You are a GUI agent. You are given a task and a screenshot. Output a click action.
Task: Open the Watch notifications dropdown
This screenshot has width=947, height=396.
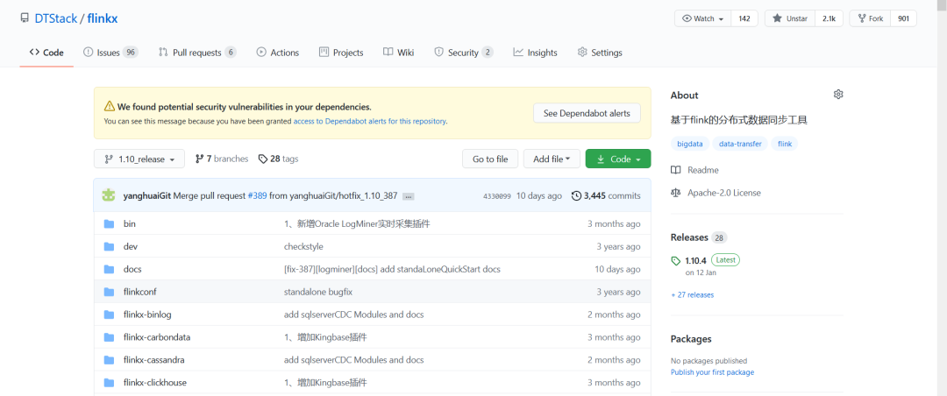[702, 18]
